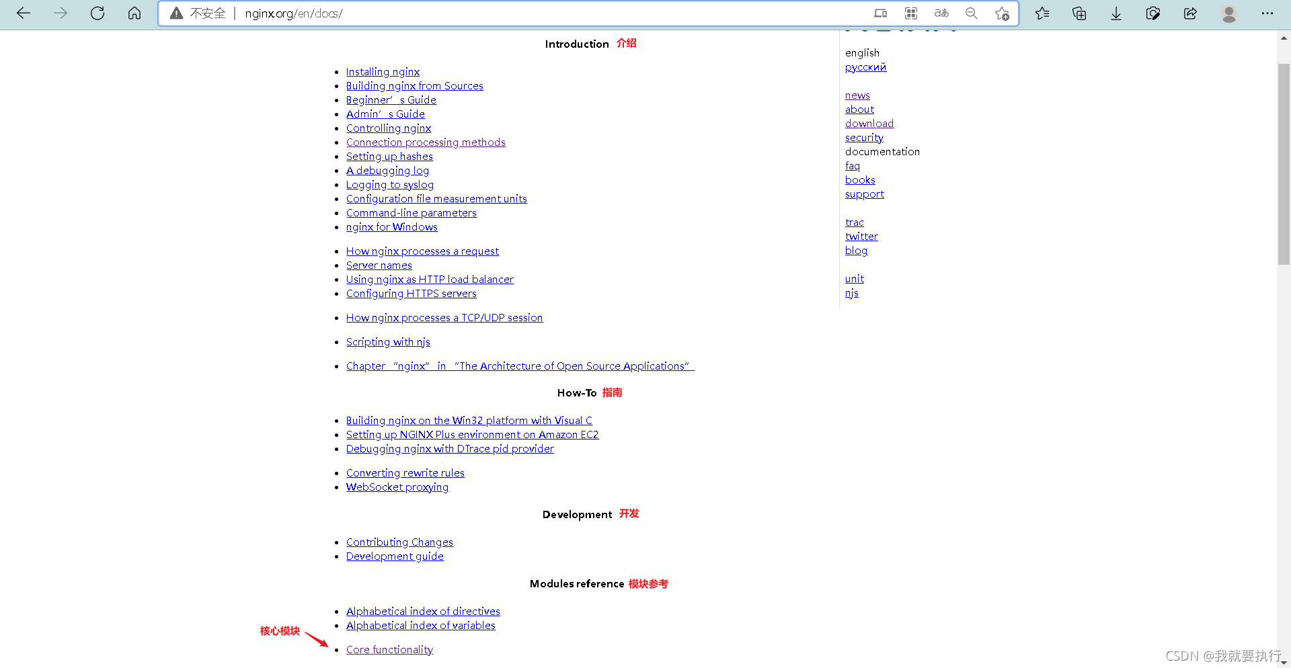
Task: Open Architecture of Open Source Applications chapter link
Action: tap(520, 366)
